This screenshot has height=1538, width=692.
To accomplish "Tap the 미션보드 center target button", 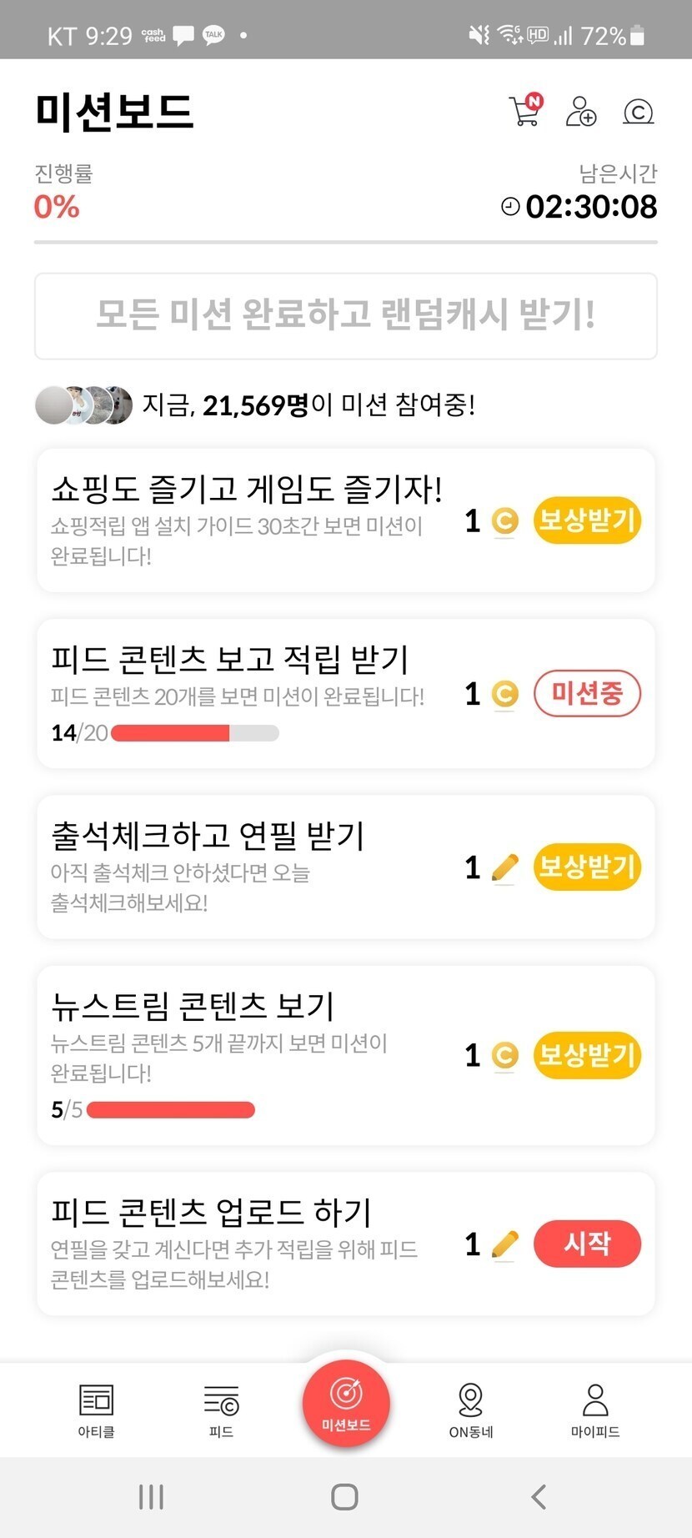I will [x=346, y=1403].
